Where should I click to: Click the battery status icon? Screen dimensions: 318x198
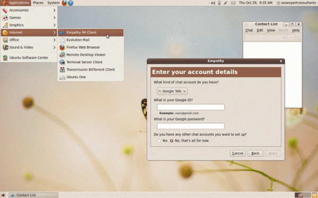pyautogui.click(x=219, y=3)
